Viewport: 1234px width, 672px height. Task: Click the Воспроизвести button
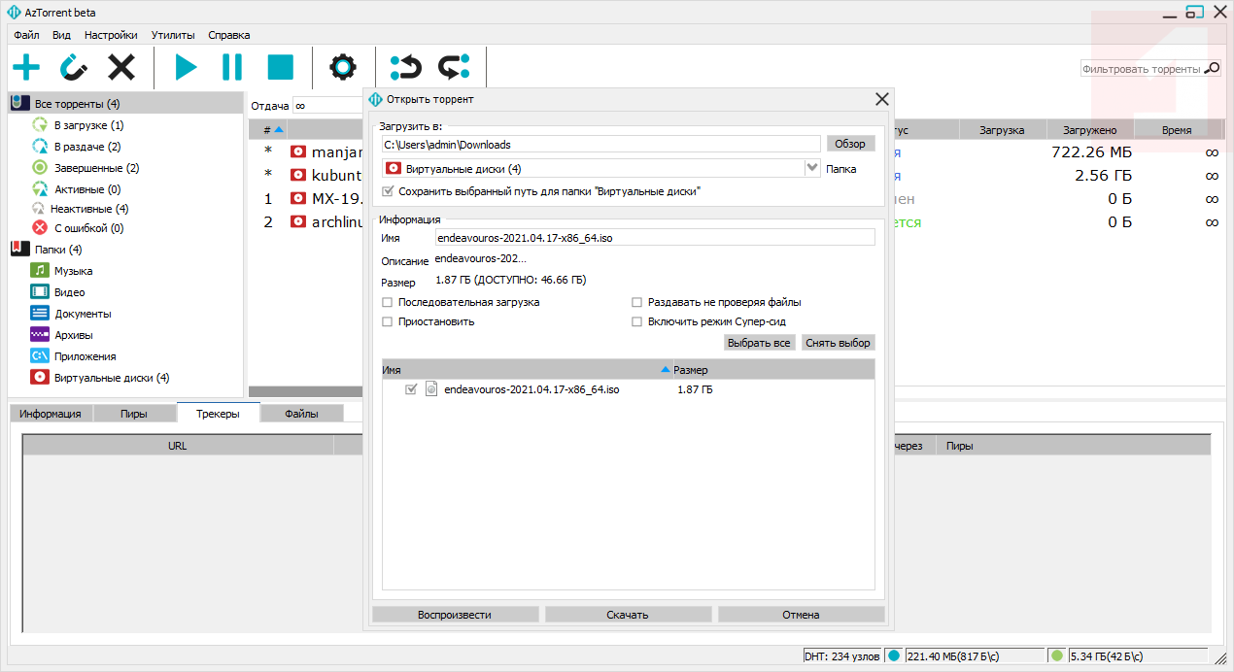[x=455, y=615]
